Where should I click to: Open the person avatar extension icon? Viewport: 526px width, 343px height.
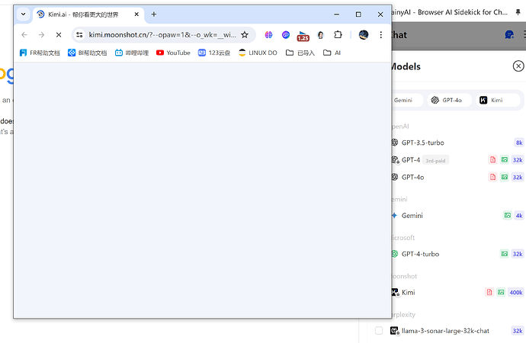320,34
